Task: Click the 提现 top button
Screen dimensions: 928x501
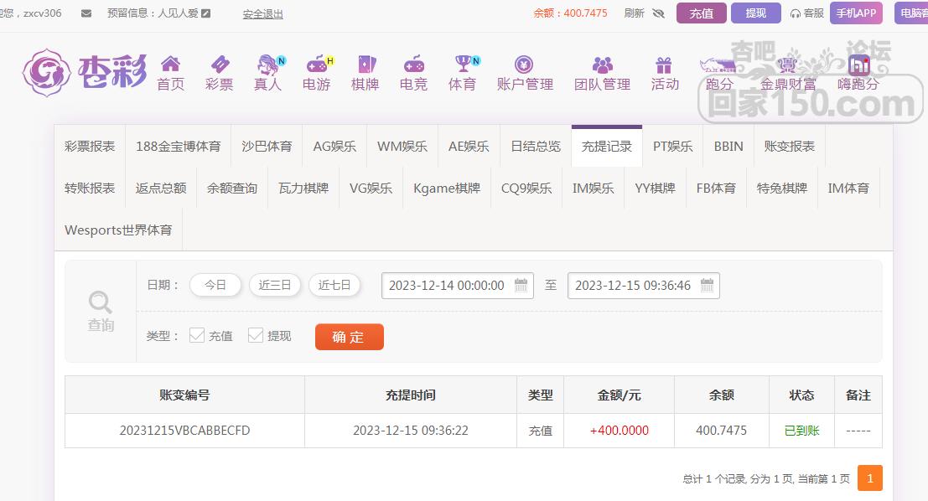Action: click(x=756, y=13)
